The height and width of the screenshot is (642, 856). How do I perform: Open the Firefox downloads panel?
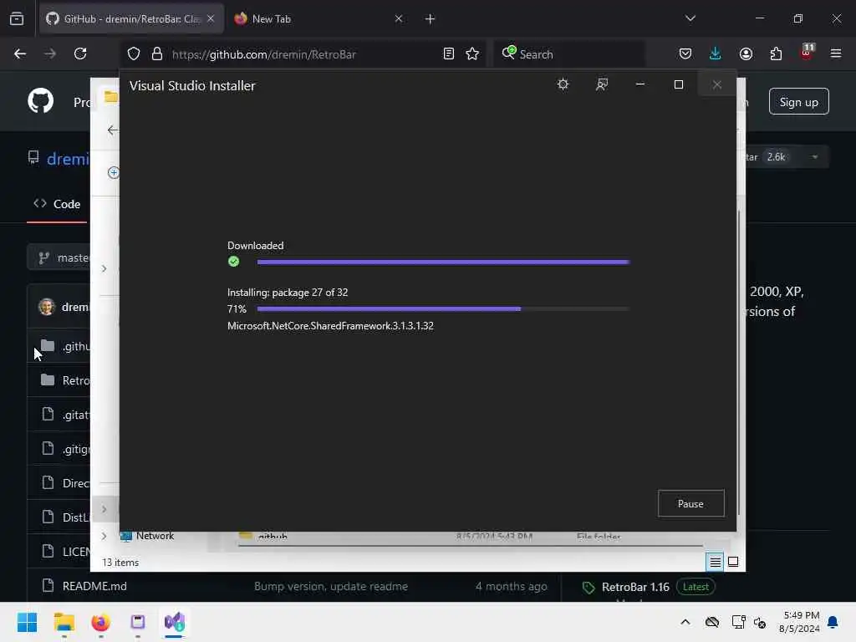716,54
